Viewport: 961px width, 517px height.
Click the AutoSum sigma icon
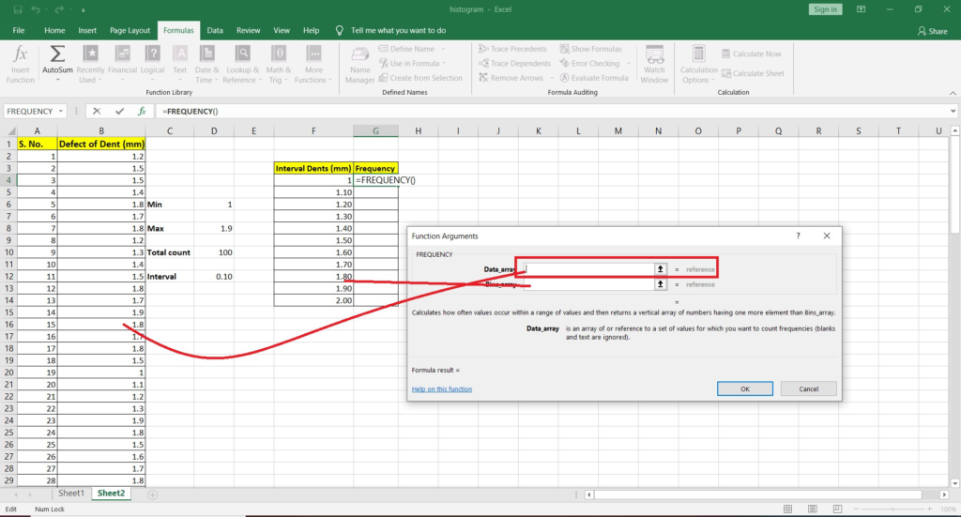pyautogui.click(x=57, y=55)
